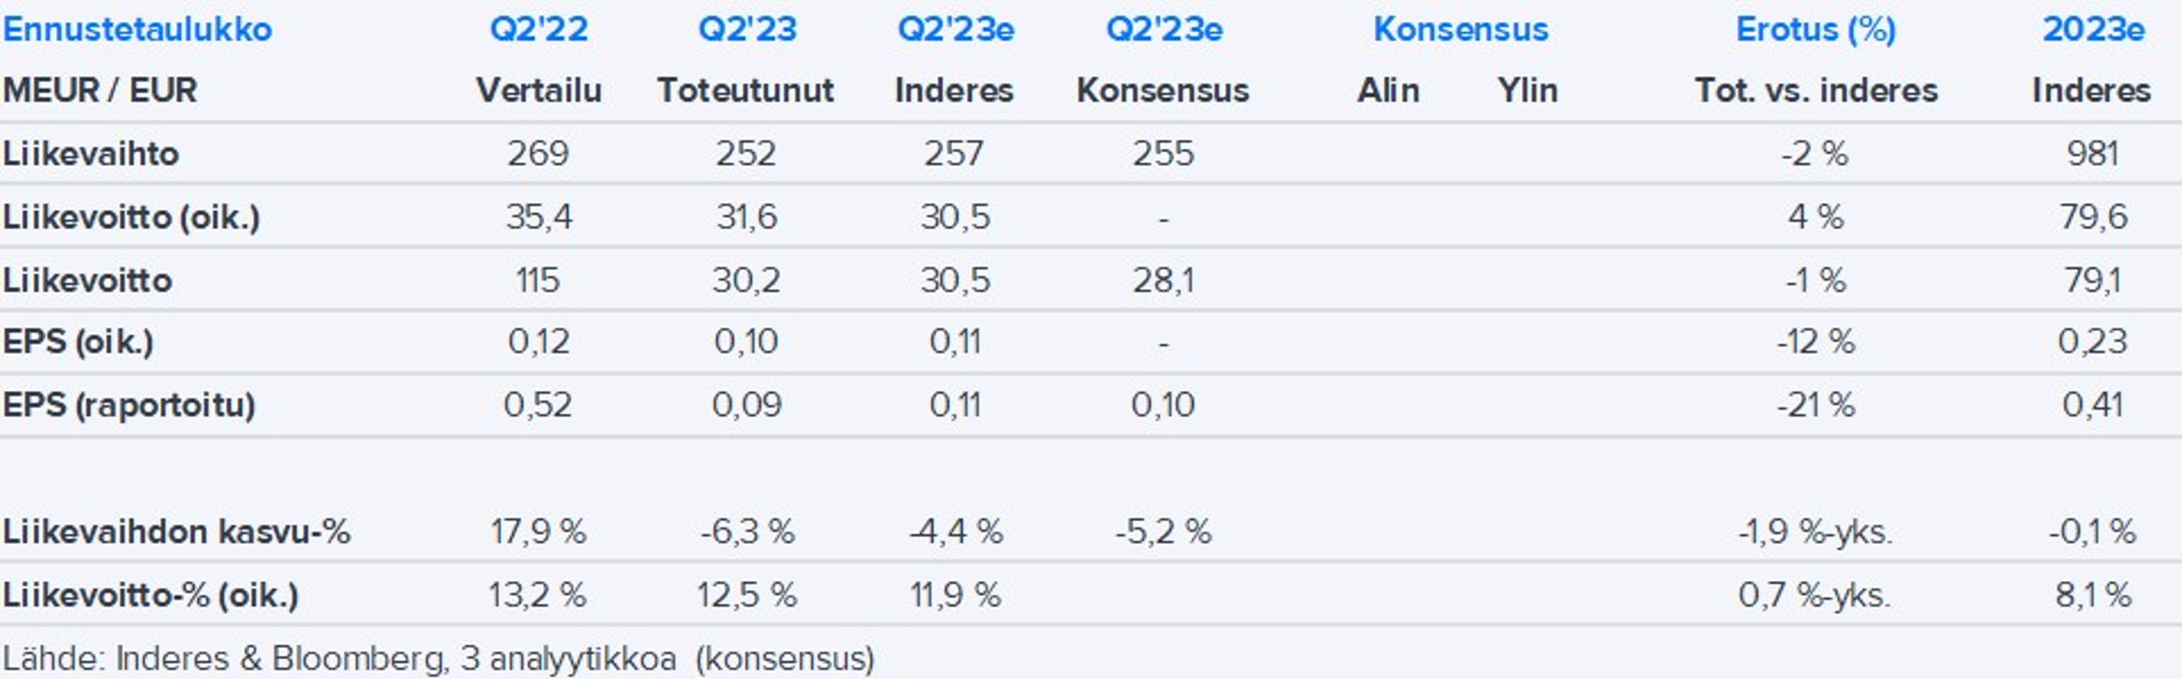Click the Liikevoitto-% (oik.) row label
The width and height of the screenshot is (2182, 679).
[x=151, y=595]
